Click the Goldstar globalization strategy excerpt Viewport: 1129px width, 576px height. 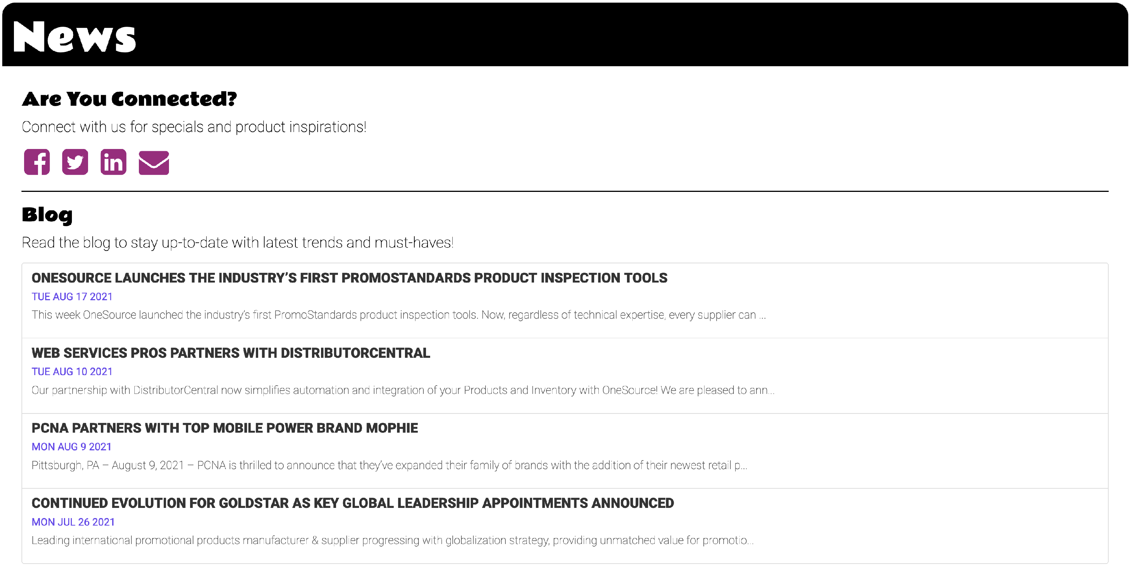click(x=392, y=541)
